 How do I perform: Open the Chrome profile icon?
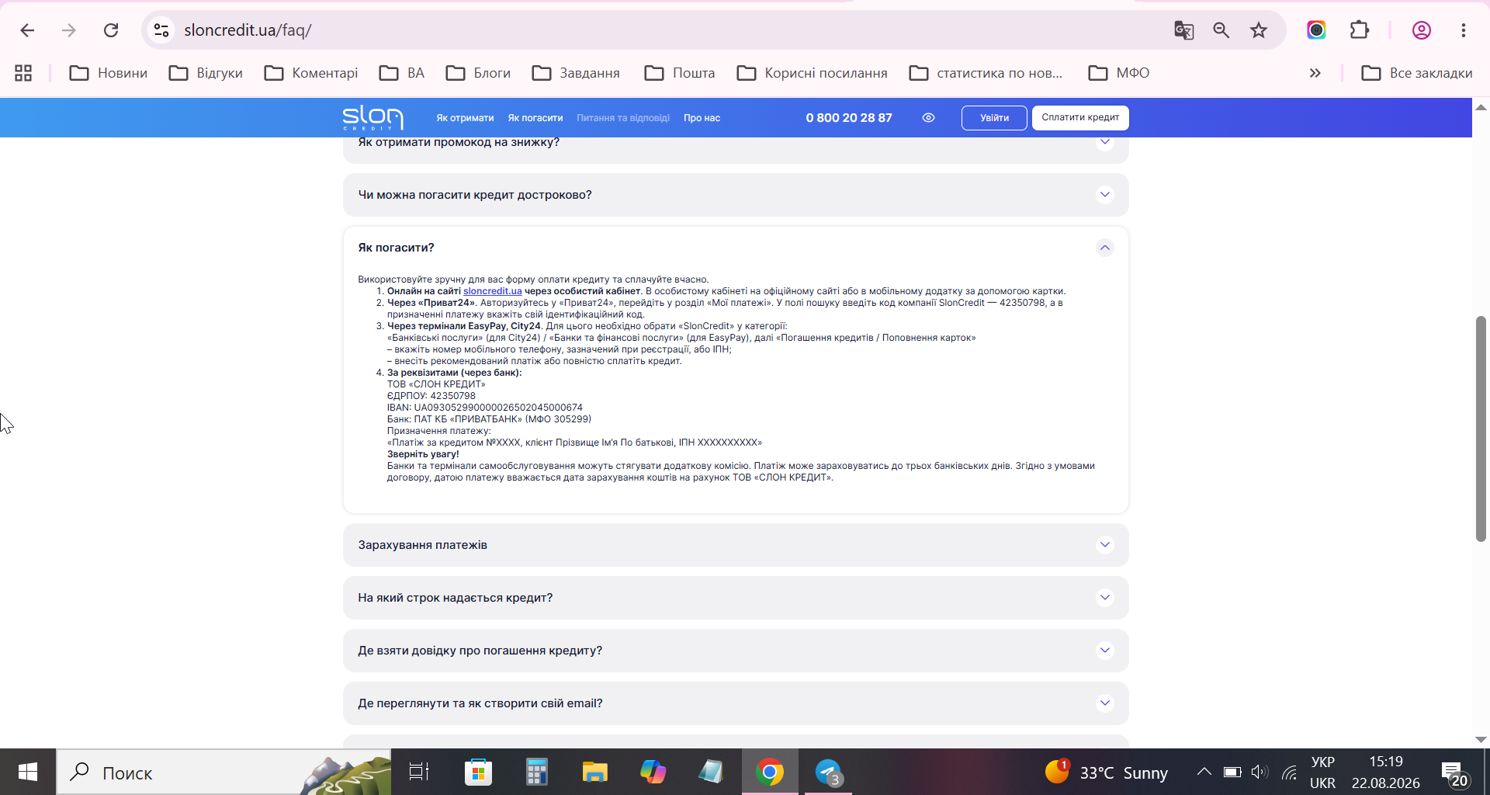[x=1421, y=30]
